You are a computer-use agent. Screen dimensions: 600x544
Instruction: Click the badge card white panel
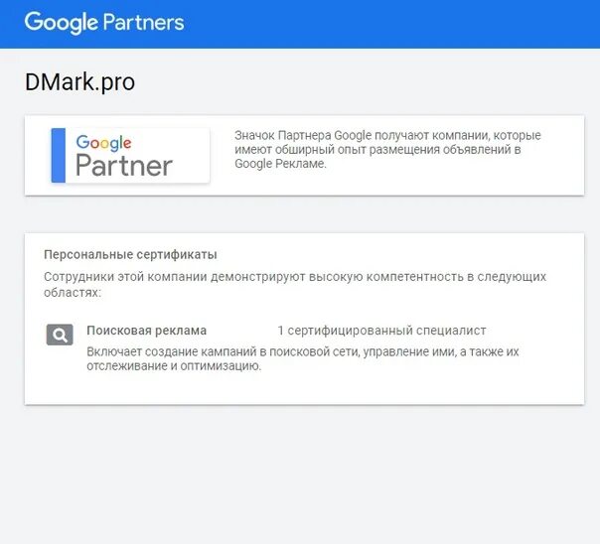304,155
